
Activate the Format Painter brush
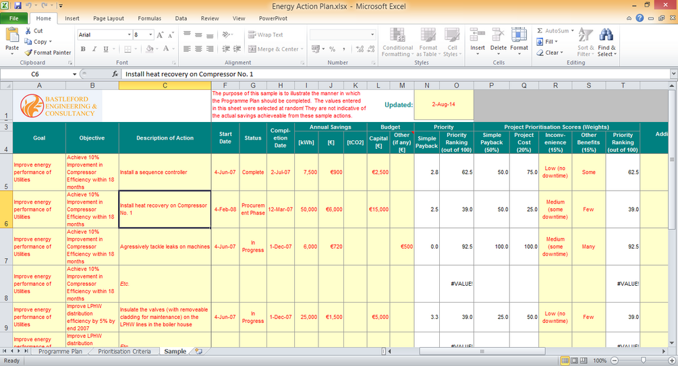pyautogui.click(x=28, y=53)
